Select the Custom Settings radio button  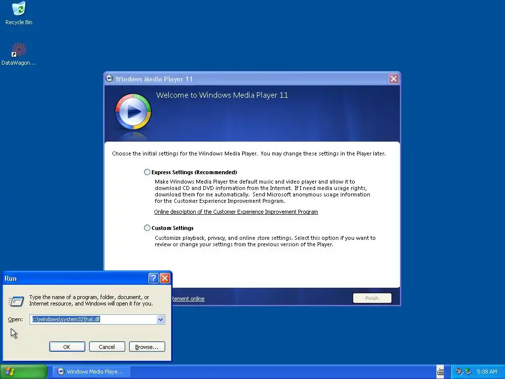point(147,228)
